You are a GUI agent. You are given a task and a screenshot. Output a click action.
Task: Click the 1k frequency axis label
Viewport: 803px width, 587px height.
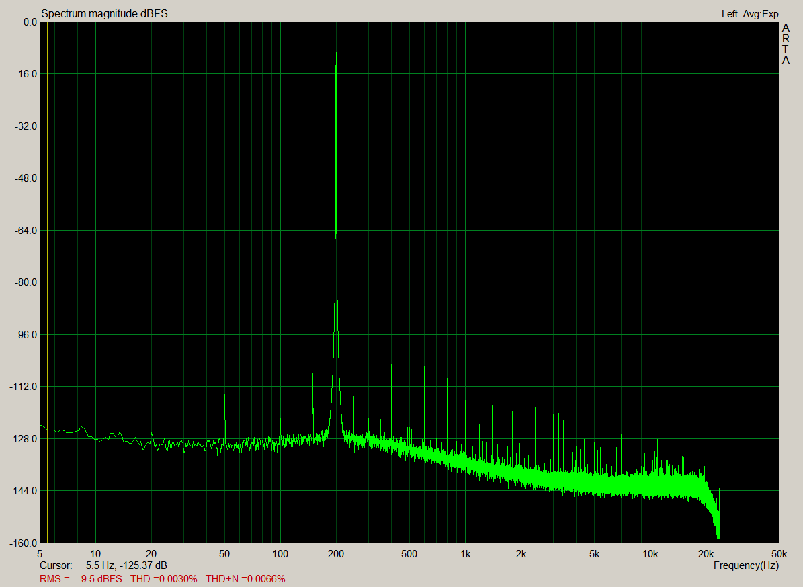[x=465, y=554]
